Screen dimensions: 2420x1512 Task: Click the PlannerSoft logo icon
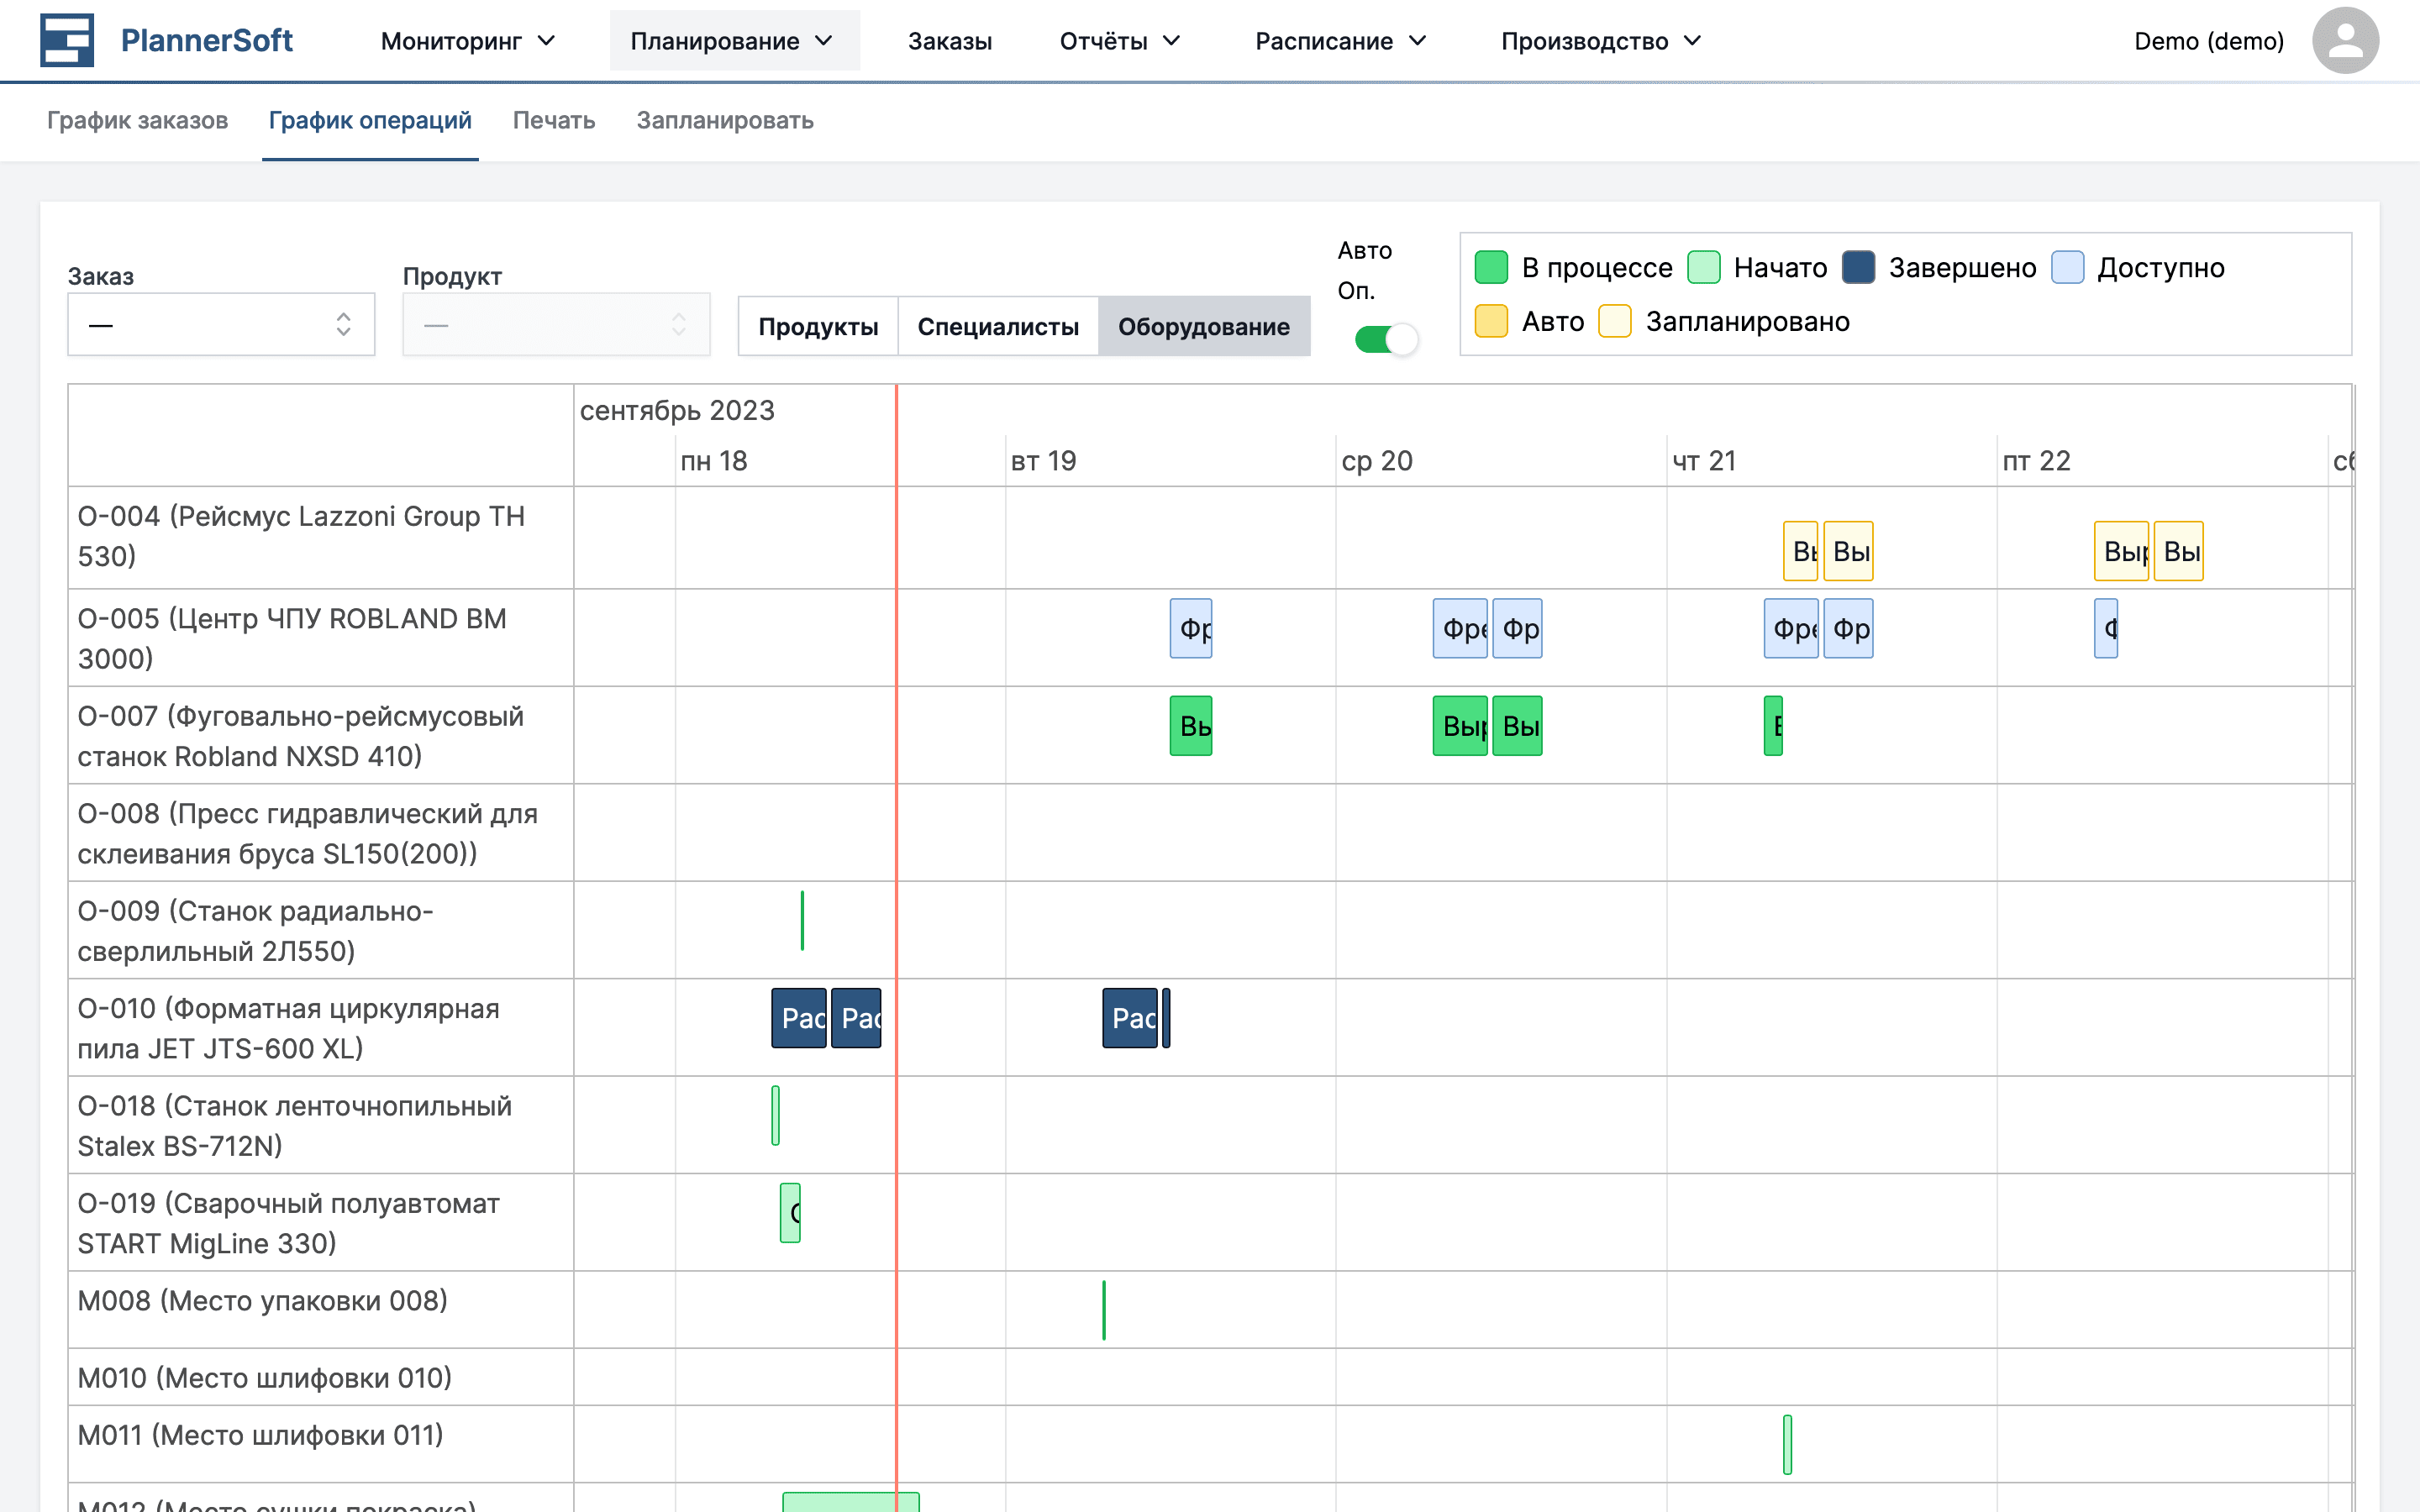point(66,40)
